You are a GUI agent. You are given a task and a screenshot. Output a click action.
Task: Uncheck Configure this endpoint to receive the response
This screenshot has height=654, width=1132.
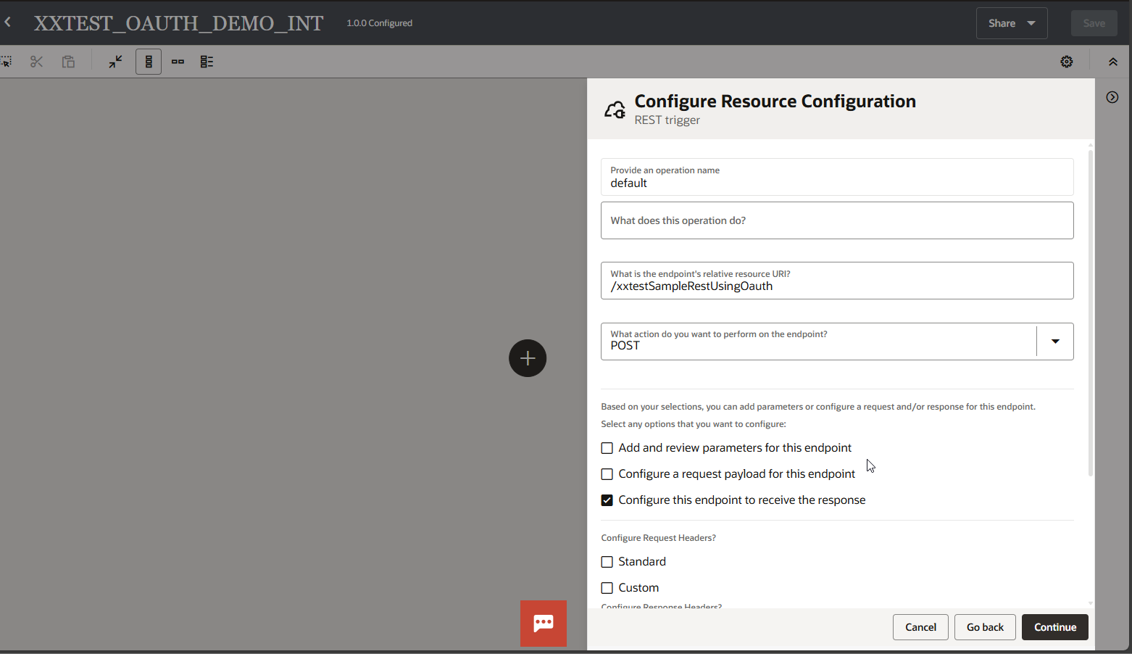click(607, 500)
